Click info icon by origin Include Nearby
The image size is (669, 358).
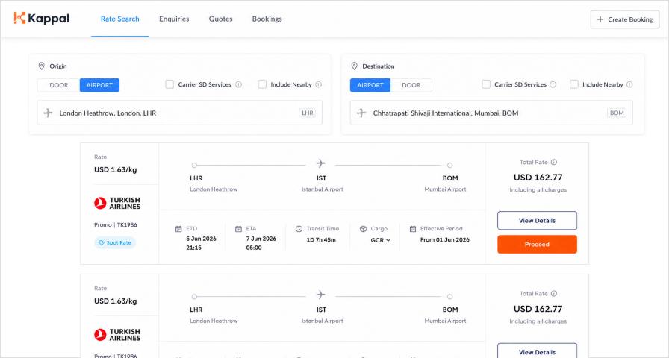coord(318,84)
